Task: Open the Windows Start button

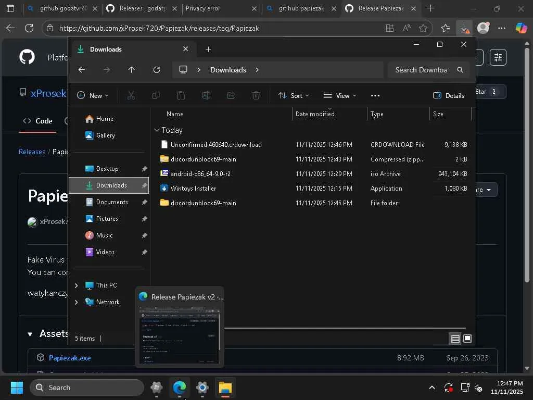Action: (17, 387)
